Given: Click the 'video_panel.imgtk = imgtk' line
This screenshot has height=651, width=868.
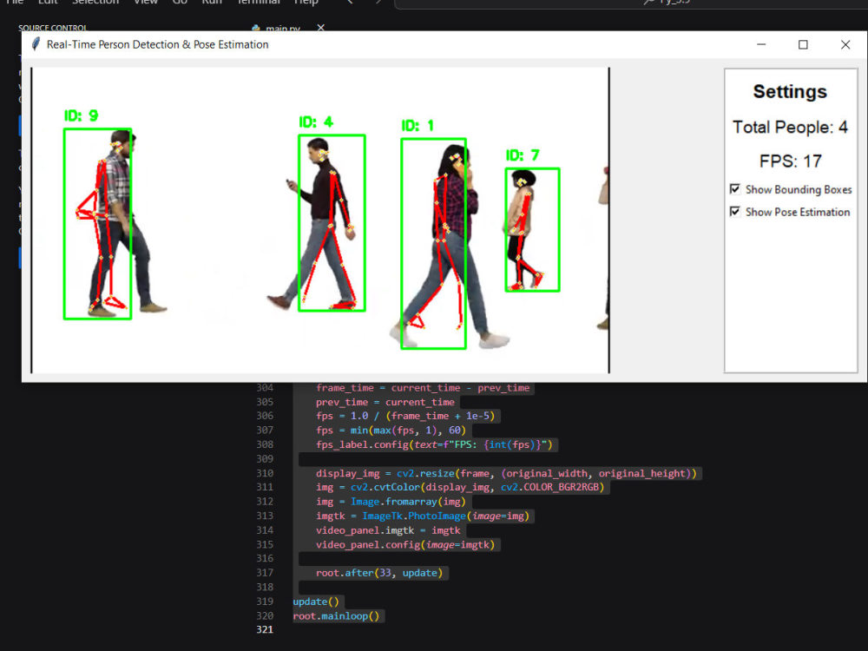Looking at the screenshot, I should click(388, 530).
